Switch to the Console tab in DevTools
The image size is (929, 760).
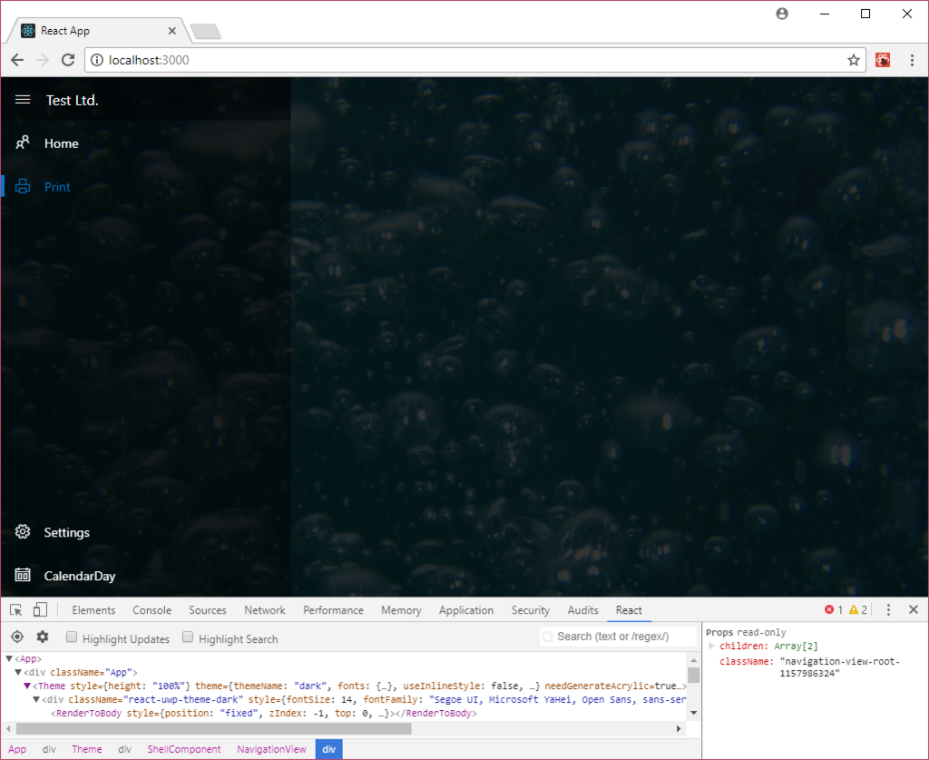coord(152,610)
